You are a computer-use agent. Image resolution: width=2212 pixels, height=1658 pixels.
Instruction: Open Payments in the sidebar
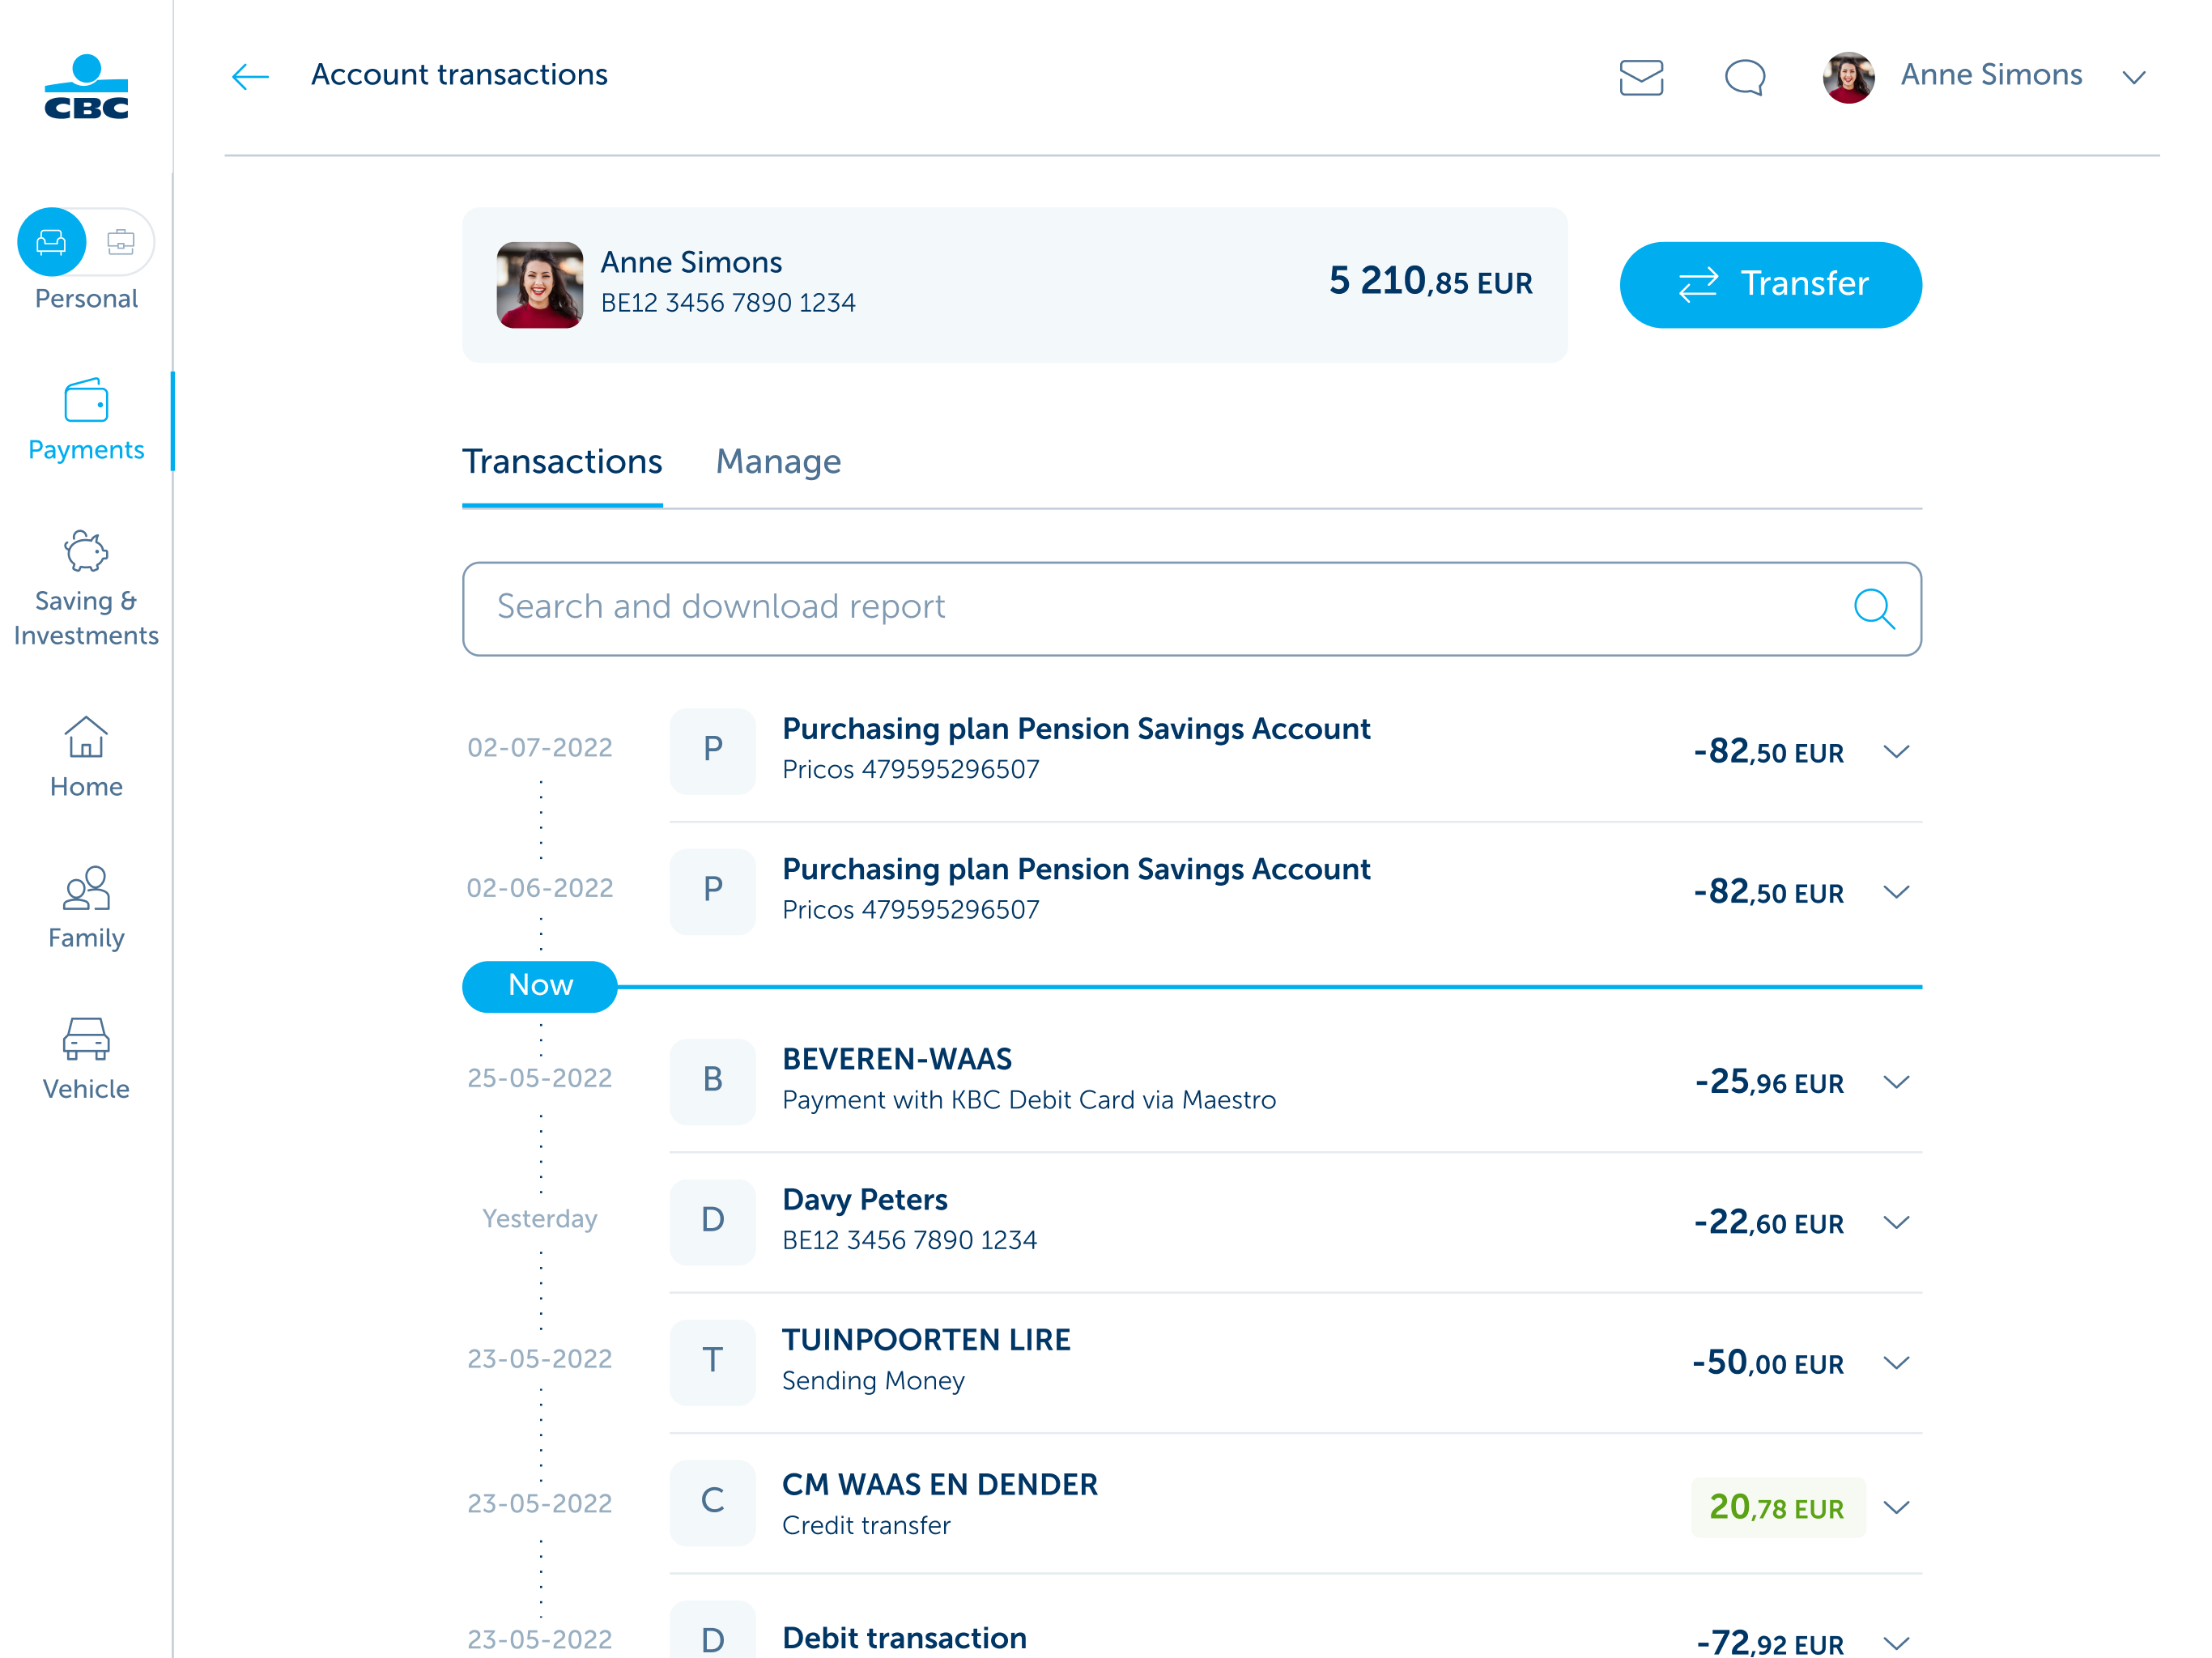coord(86,421)
